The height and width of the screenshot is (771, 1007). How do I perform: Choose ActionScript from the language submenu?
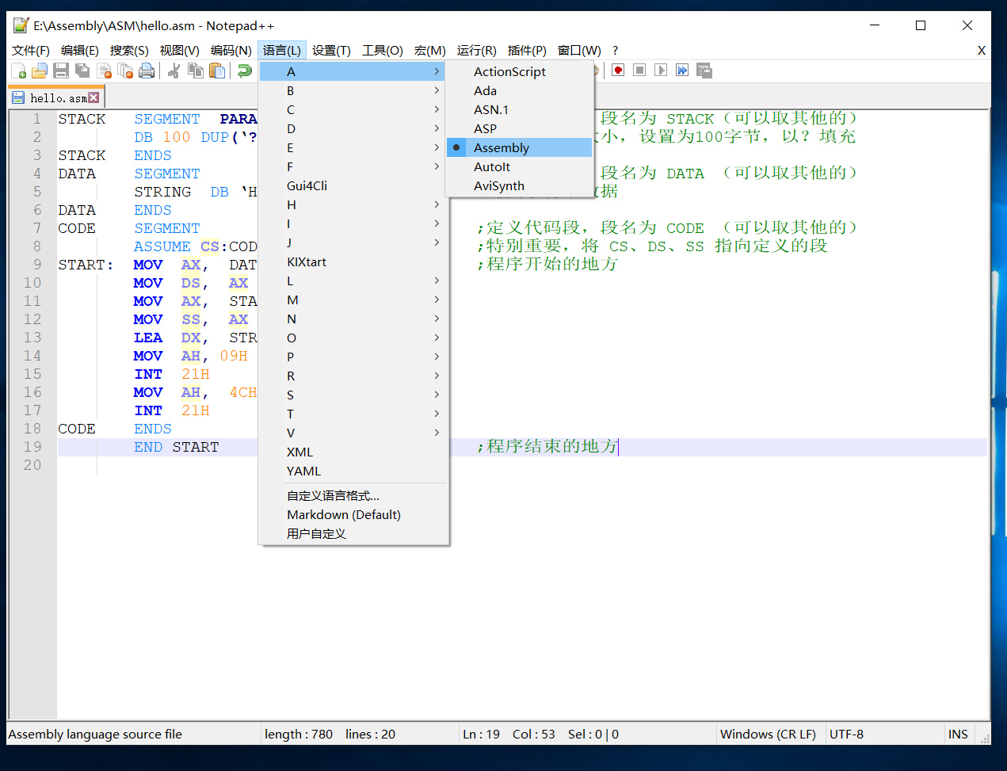coord(520,71)
